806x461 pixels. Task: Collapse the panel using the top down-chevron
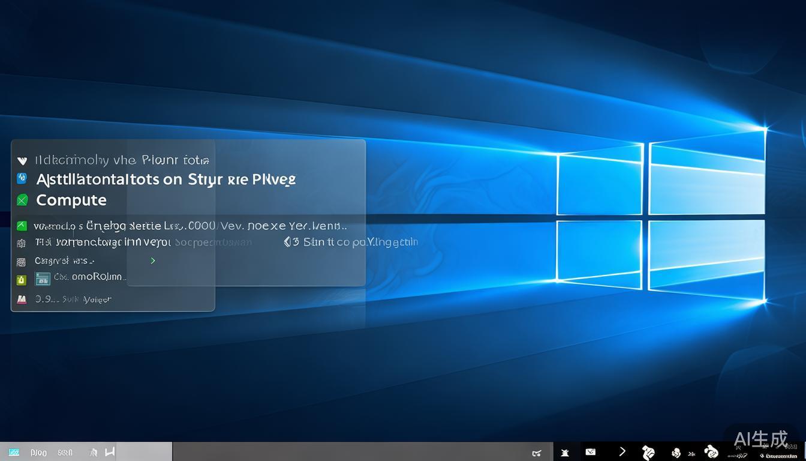22,160
